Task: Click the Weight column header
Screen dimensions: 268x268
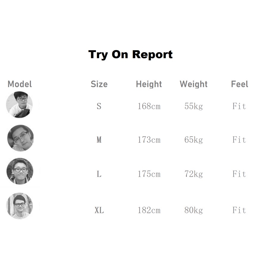Action: click(194, 84)
